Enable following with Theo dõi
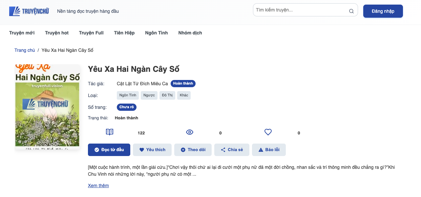Image resolution: width=421 pixels, height=197 pixels. [193, 149]
